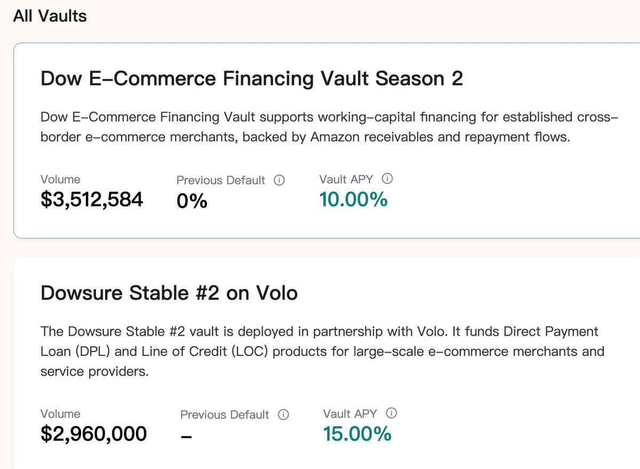Click the $2,960,000 volume value
Image resolution: width=640 pixels, height=469 pixels.
[93, 434]
